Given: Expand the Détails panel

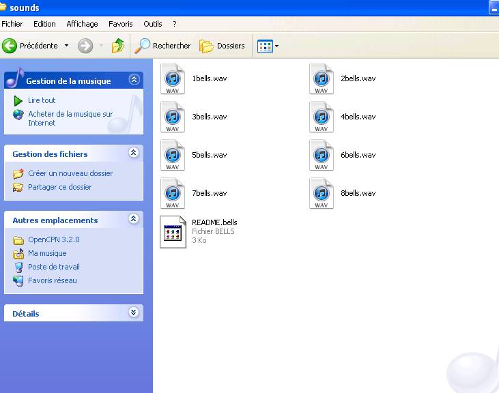Looking at the screenshot, I should tap(134, 312).
